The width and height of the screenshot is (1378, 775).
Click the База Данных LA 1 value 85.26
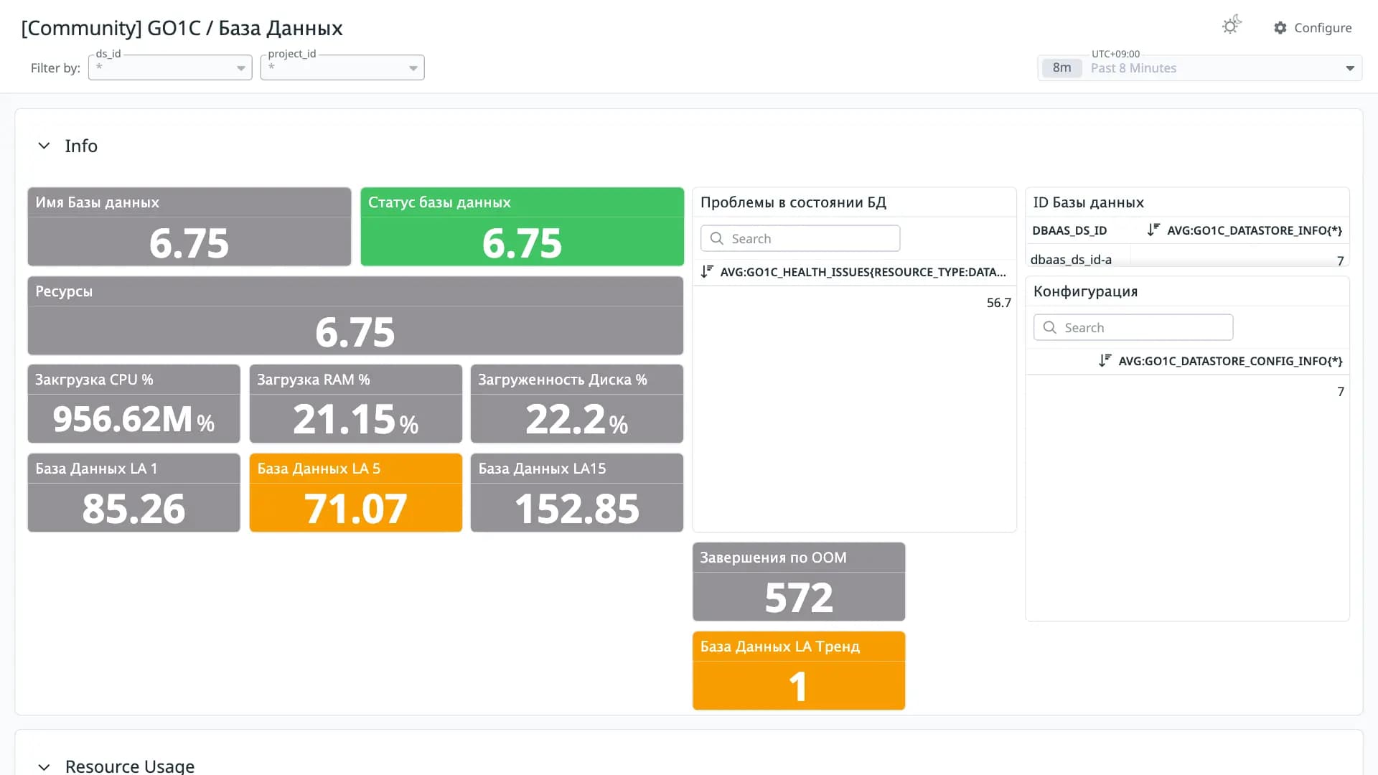point(133,509)
